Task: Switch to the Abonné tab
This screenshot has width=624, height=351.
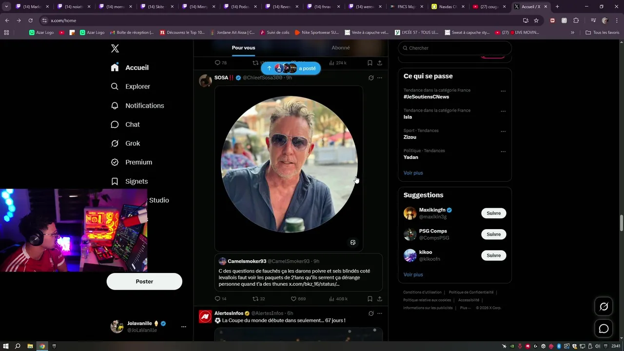Action: [x=340, y=48]
